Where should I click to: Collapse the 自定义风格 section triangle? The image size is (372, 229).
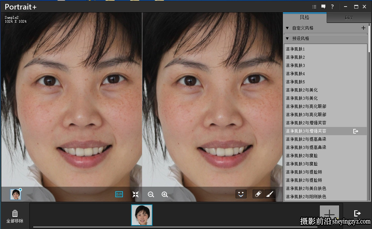coord(287,28)
